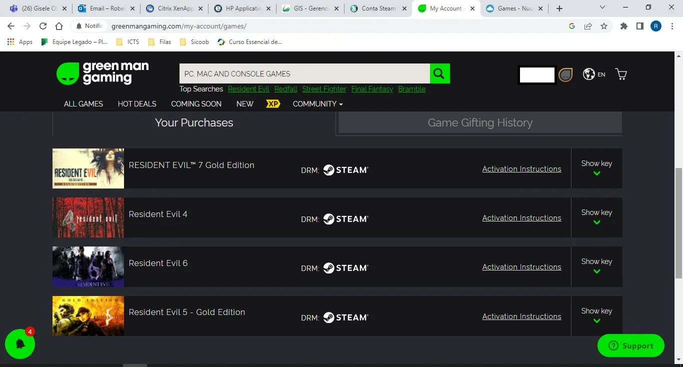Click the Resident Evil 6 cover thumbnail
Image resolution: width=683 pixels, height=367 pixels.
(x=88, y=266)
